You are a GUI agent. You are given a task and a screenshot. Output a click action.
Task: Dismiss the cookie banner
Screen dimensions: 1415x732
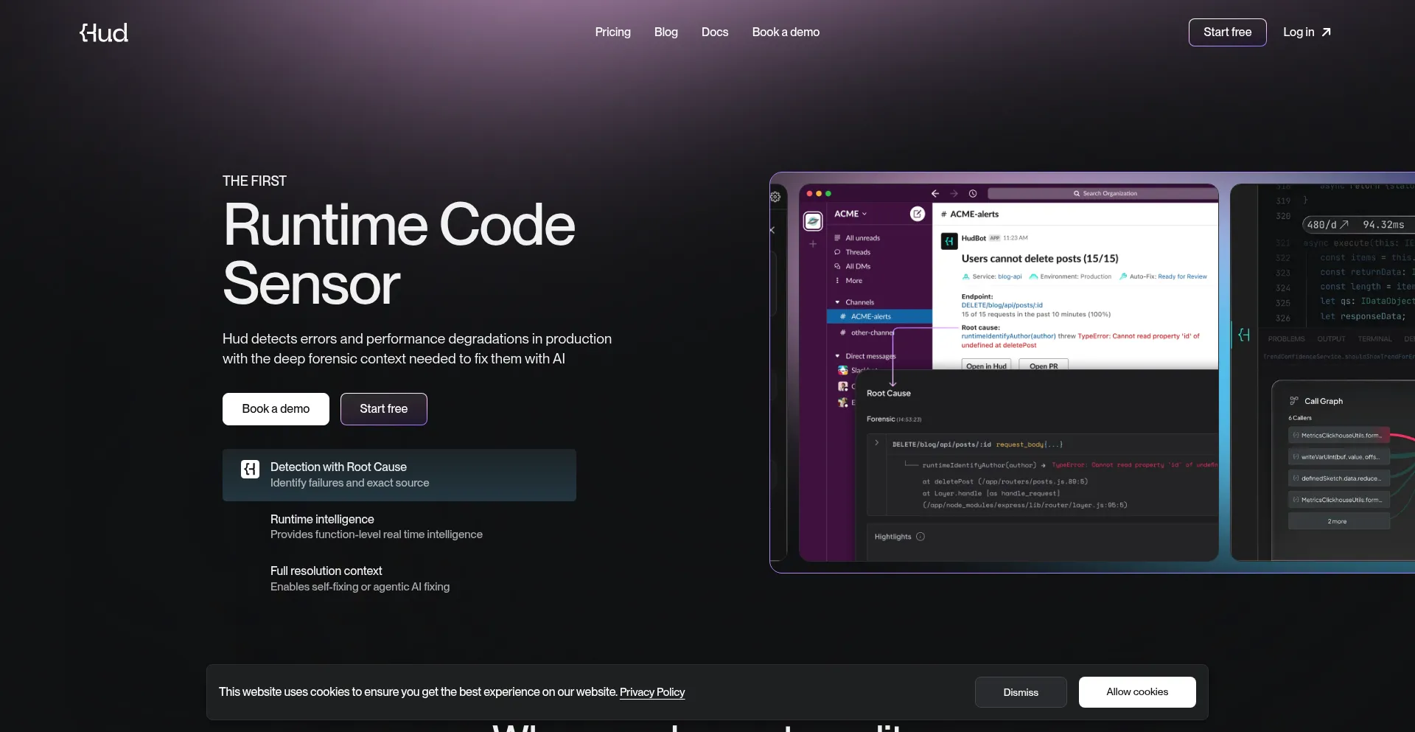coord(1021,692)
